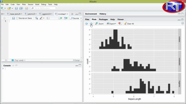Toggle the Source on Save checkbox
This screenshot has height=104, width=186.
(x=17, y=18)
